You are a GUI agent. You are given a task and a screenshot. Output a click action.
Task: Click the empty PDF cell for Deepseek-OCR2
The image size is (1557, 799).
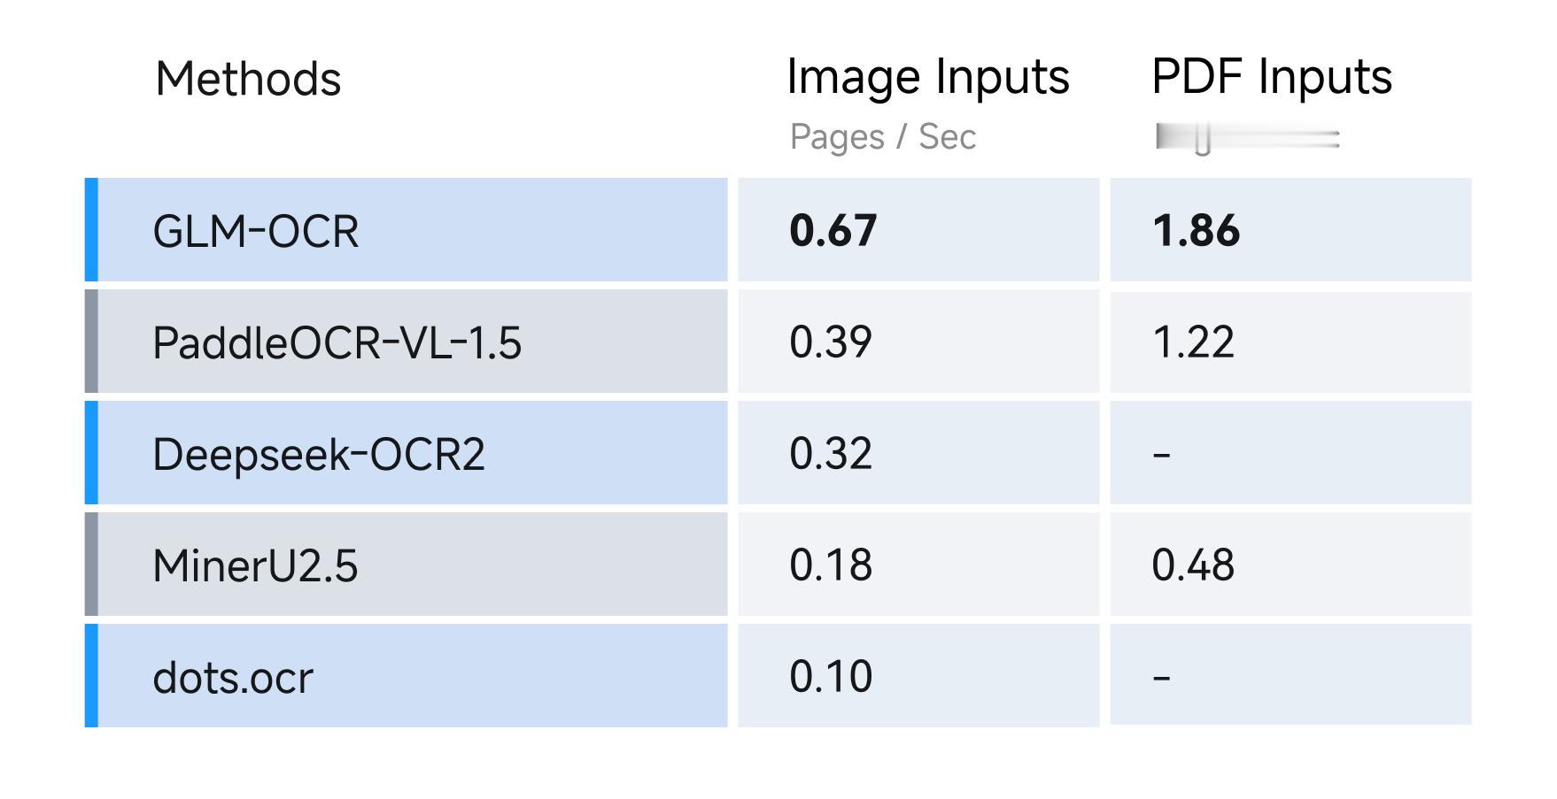[x=1290, y=453]
